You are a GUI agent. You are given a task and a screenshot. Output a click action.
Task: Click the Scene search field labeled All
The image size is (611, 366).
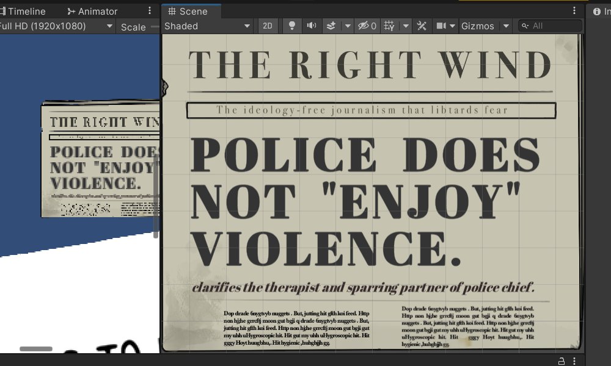(x=551, y=26)
